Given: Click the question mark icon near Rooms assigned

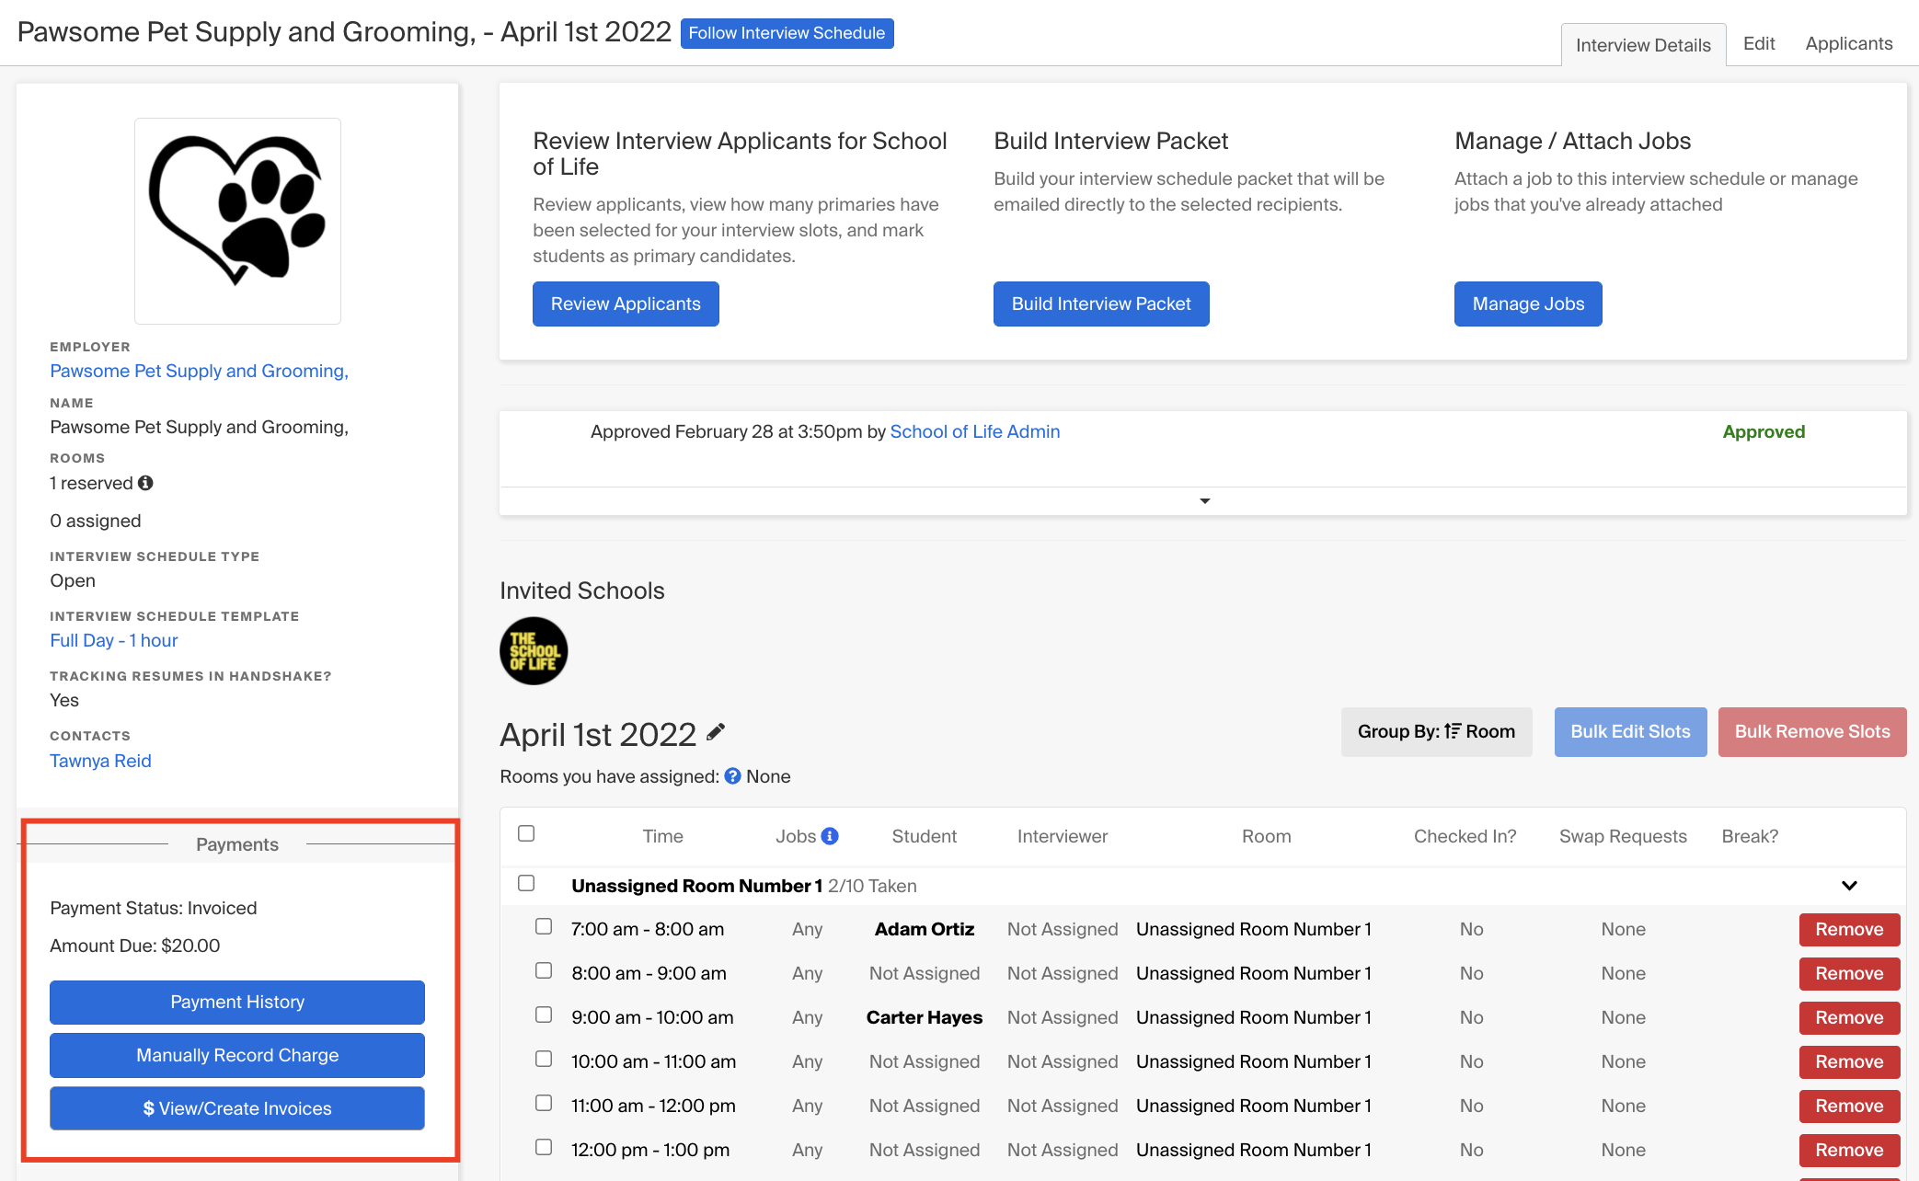Looking at the screenshot, I should [732, 776].
